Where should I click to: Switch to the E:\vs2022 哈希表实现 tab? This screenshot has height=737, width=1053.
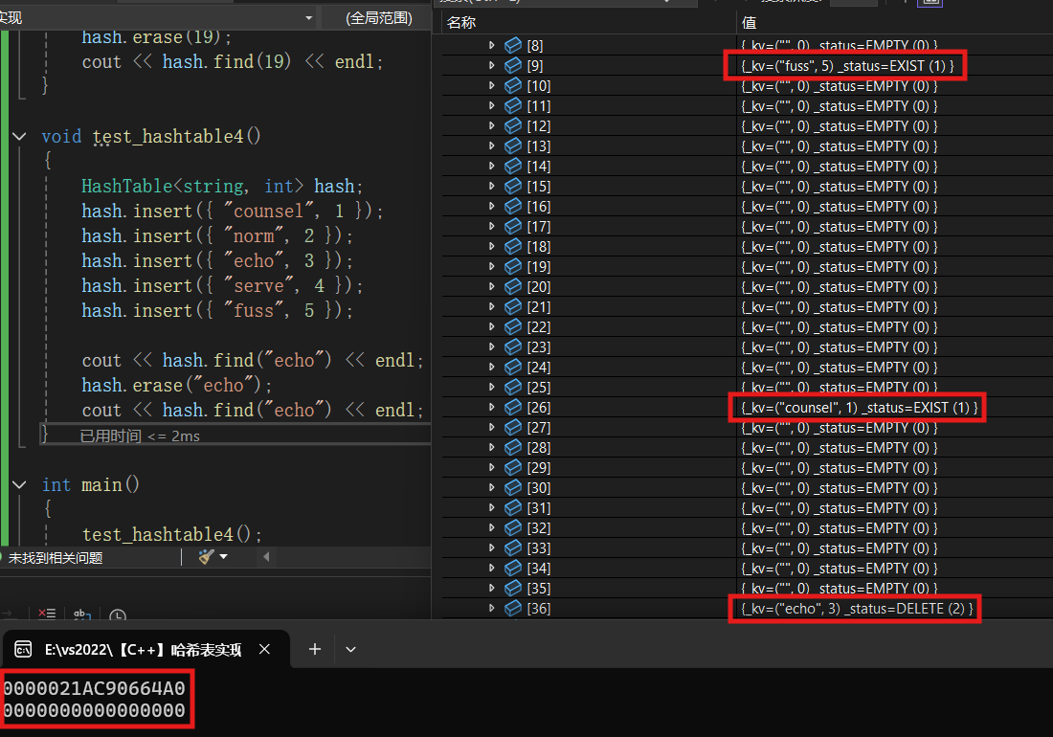coord(143,649)
